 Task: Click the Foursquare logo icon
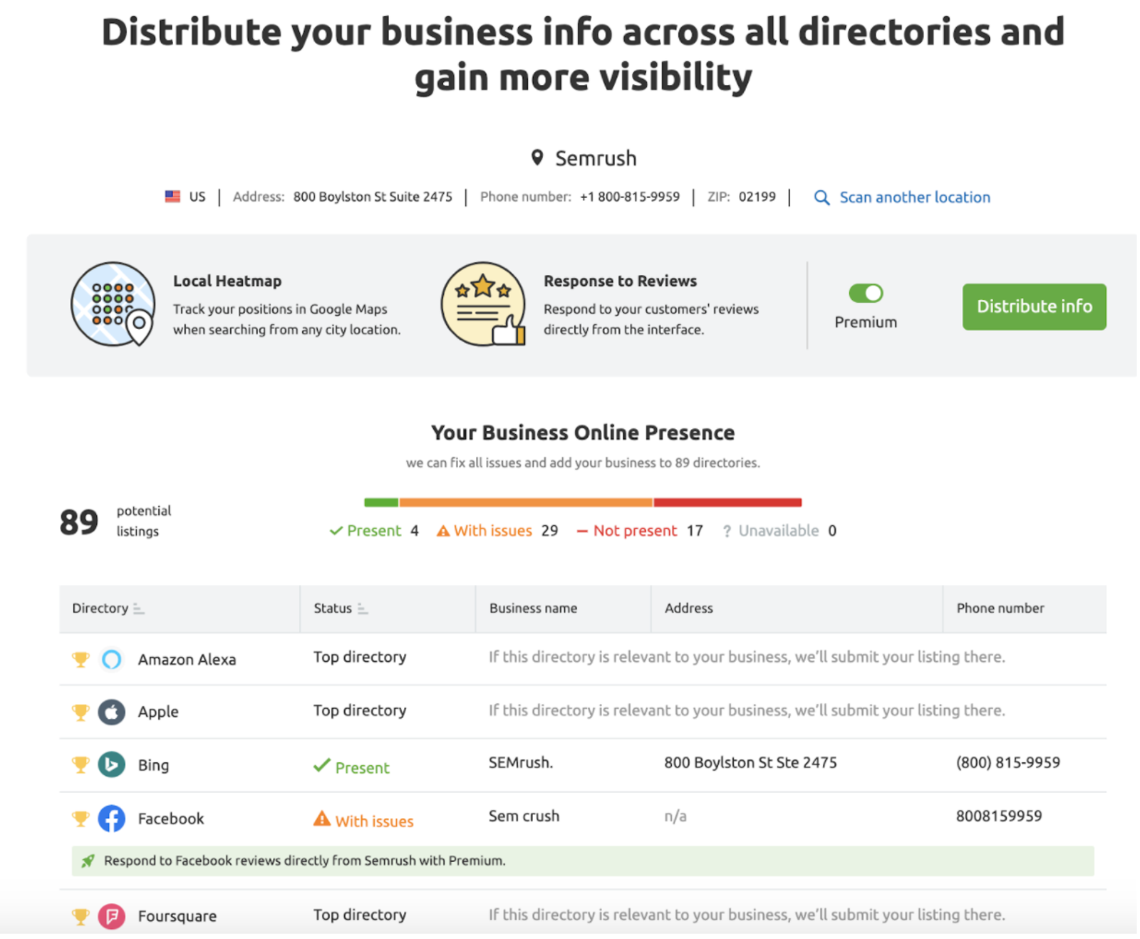coord(112,916)
